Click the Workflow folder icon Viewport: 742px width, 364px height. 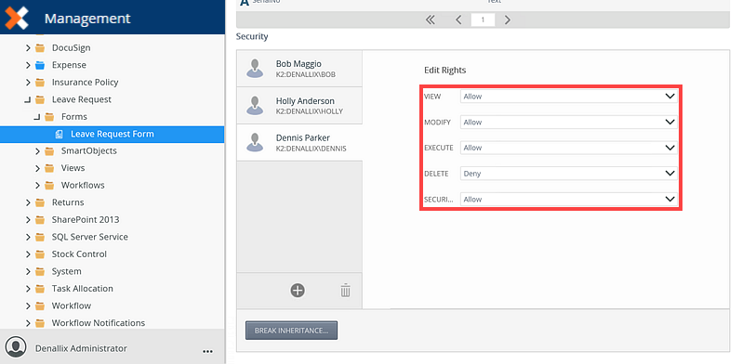(x=40, y=305)
